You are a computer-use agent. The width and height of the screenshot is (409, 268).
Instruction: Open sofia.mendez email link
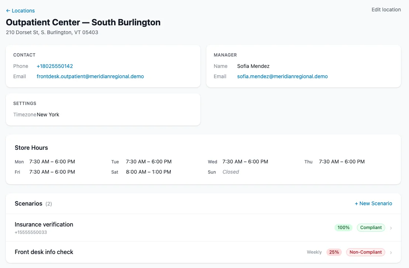tap(282, 76)
